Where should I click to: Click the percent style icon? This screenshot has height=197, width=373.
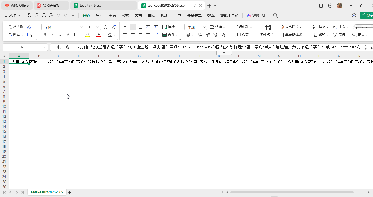200,35
